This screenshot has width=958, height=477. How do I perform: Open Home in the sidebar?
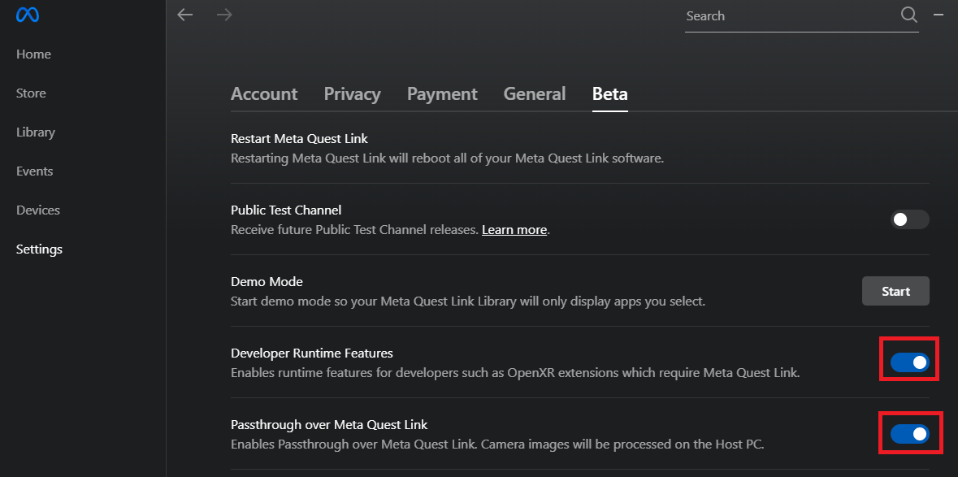[x=33, y=54]
